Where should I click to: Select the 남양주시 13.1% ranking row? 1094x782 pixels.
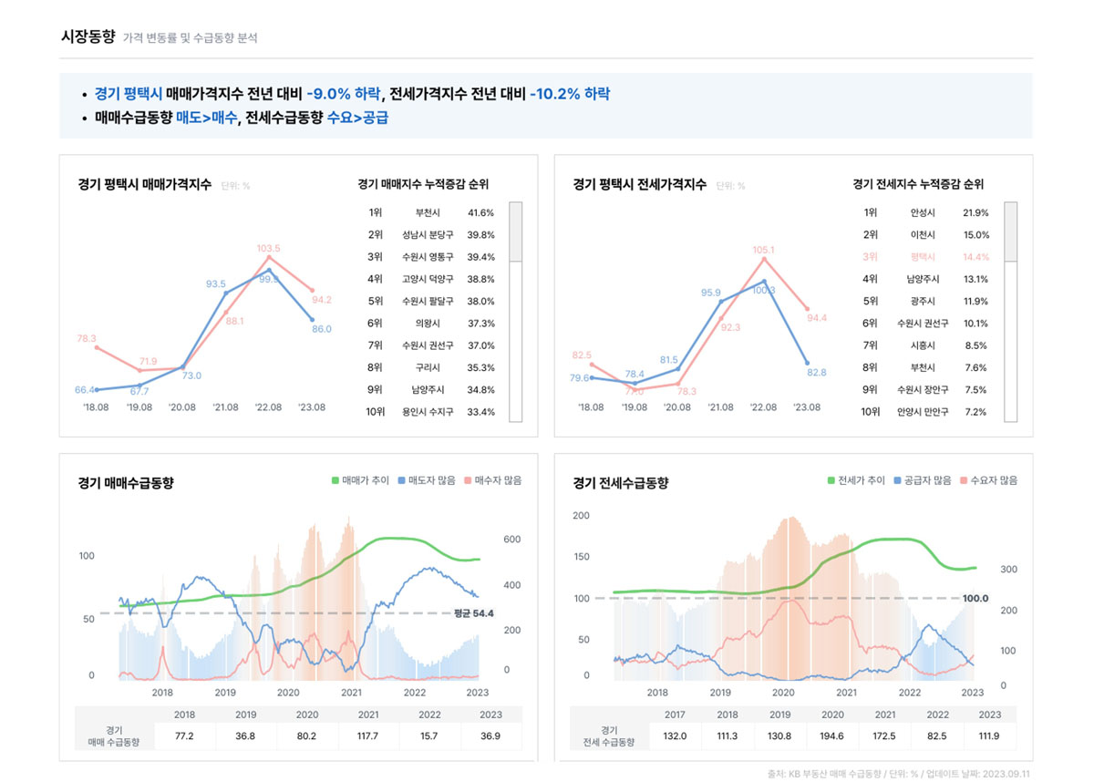[926, 279]
